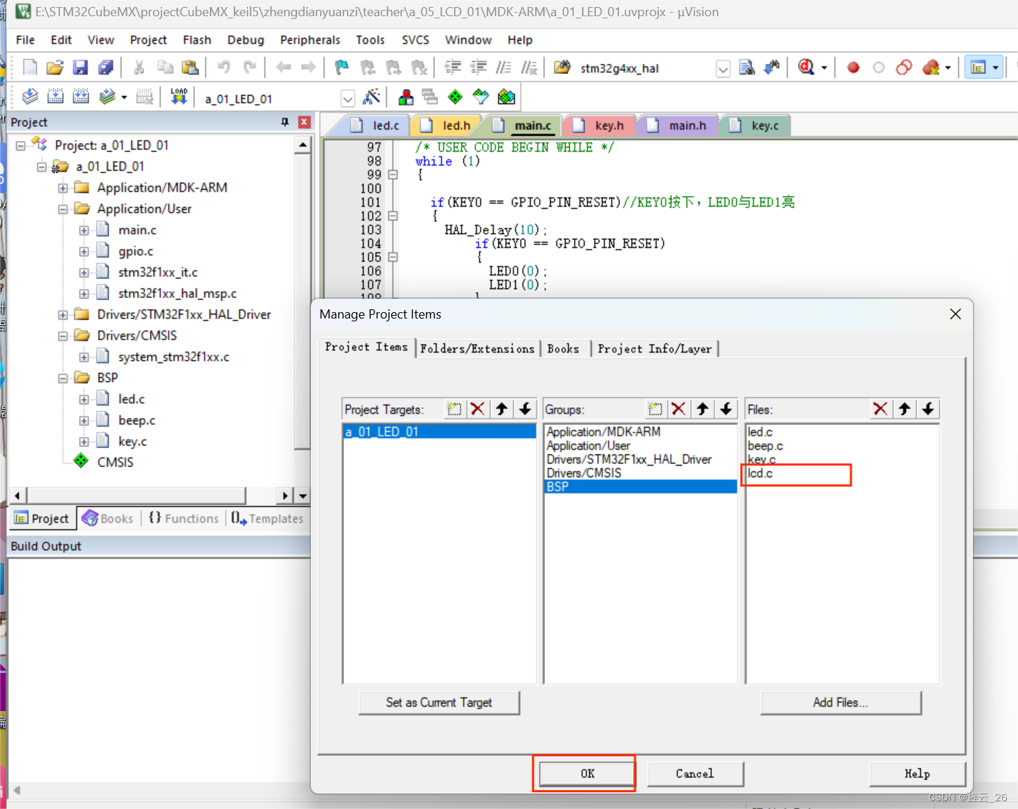Open Options for Target wand icon

(x=372, y=97)
